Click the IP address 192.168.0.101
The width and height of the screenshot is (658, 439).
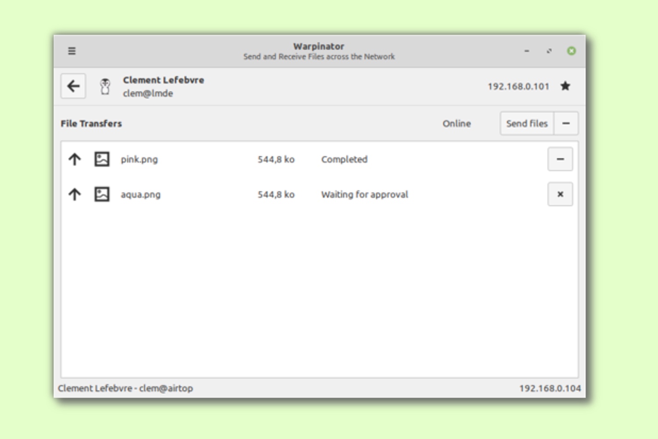tap(519, 86)
